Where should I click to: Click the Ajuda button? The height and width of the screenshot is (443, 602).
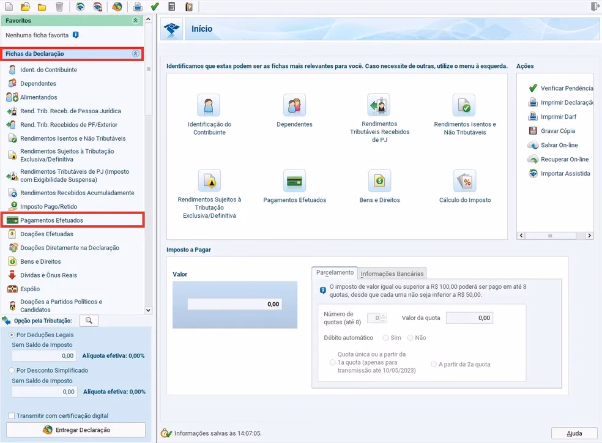click(574, 433)
